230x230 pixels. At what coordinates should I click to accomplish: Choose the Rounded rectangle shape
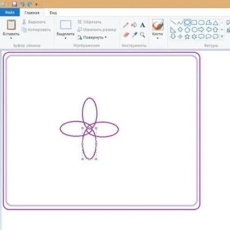pyautogui.click(x=201, y=23)
